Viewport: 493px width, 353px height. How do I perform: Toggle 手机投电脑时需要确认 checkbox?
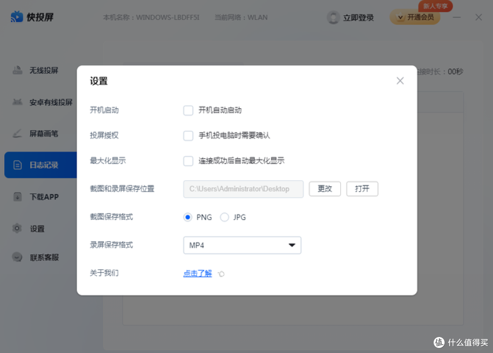(188, 136)
